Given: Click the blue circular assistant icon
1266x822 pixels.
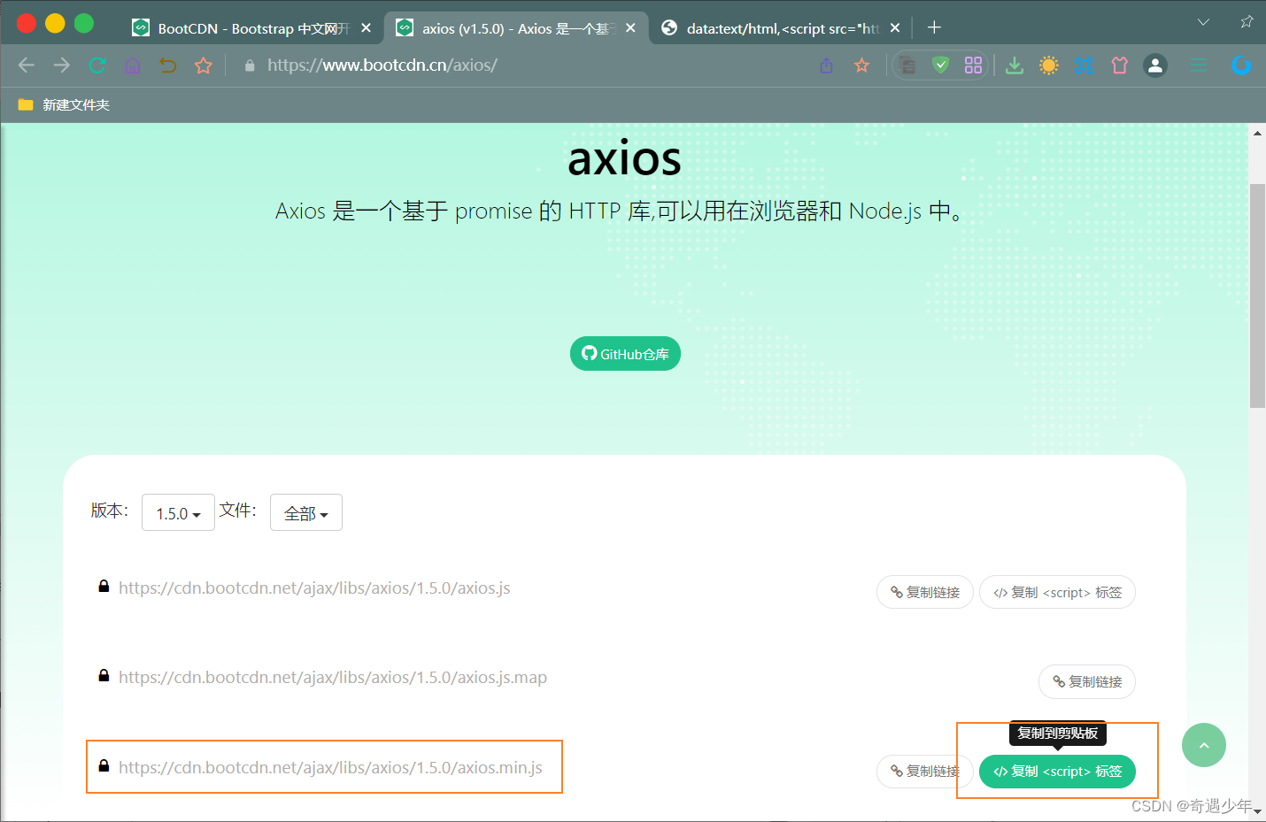Looking at the screenshot, I should coord(1241,65).
